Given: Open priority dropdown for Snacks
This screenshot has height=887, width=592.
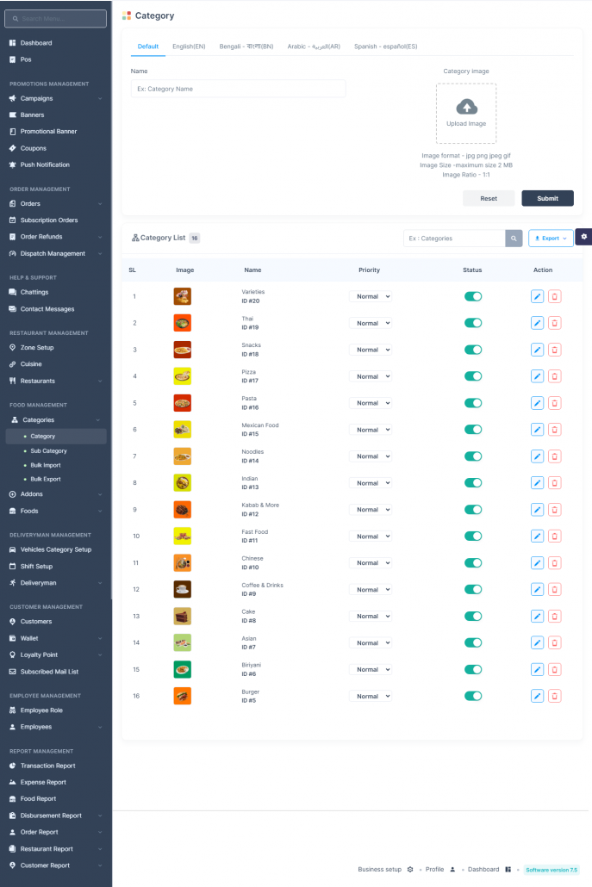Looking at the screenshot, I should pyautogui.click(x=371, y=350).
